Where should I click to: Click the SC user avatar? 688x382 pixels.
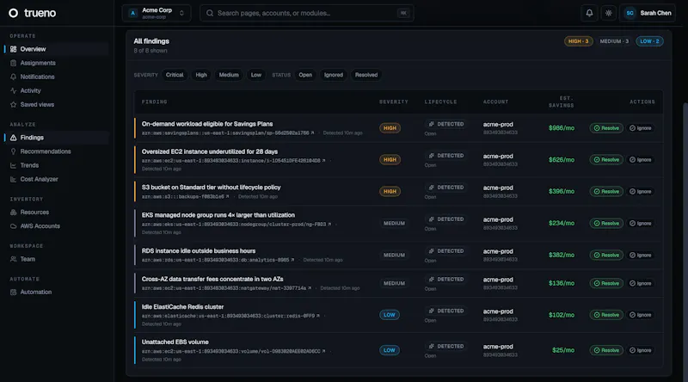(630, 13)
